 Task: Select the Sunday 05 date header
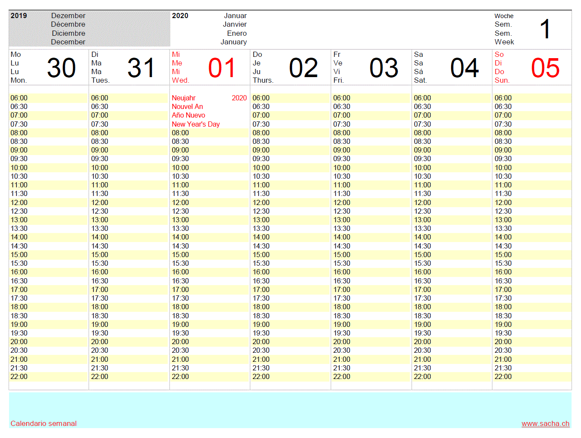532,67
